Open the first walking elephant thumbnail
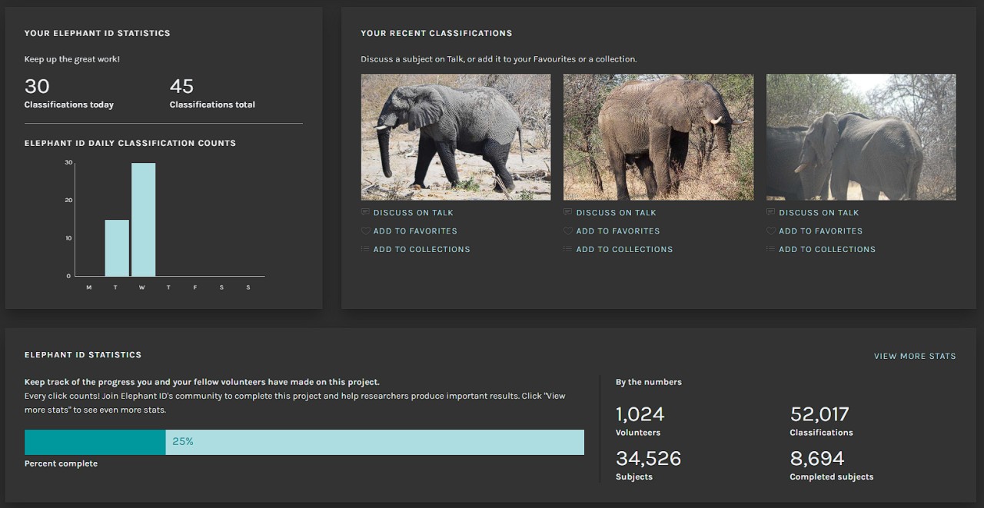 click(456, 137)
